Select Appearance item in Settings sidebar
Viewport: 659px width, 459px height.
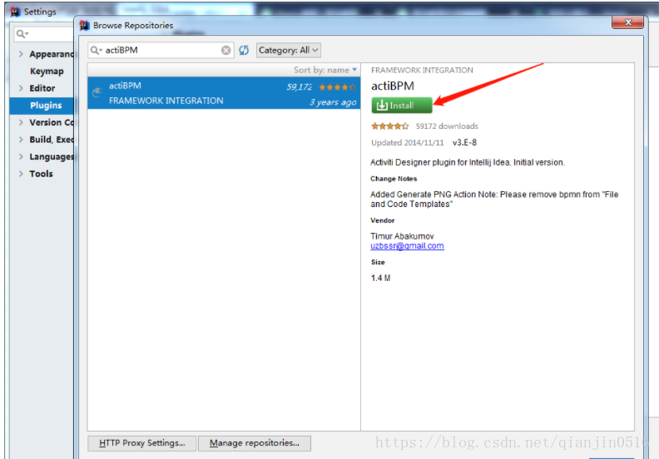click(x=52, y=54)
